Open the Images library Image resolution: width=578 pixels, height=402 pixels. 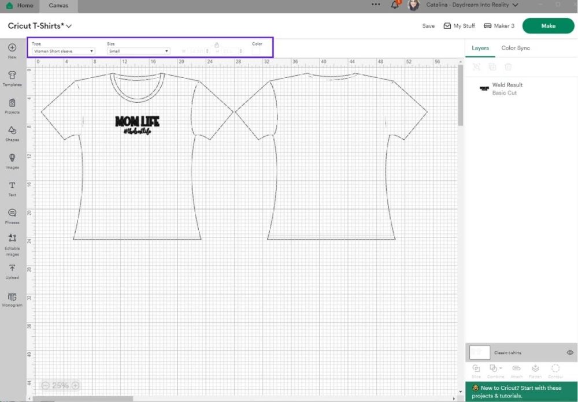click(x=12, y=161)
